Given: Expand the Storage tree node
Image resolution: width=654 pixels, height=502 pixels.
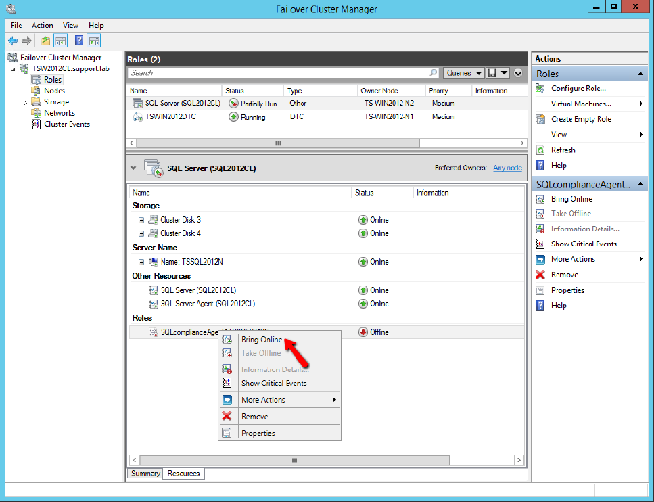Looking at the screenshot, I should click(25, 102).
